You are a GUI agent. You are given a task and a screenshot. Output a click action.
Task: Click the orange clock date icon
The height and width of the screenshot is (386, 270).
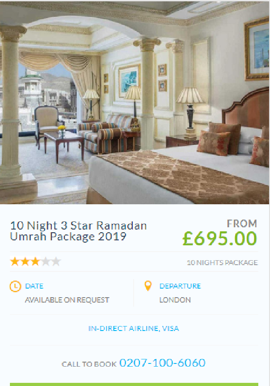[x=15, y=286]
